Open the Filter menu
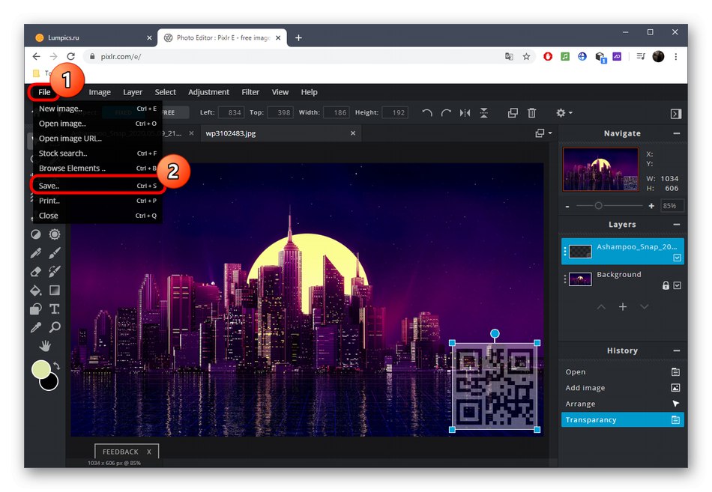The width and height of the screenshot is (712, 492). [250, 92]
